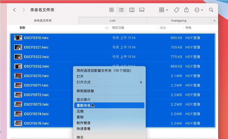Click the DSCF0573.heic thumbnail
The image size is (228, 139).
[18, 104]
